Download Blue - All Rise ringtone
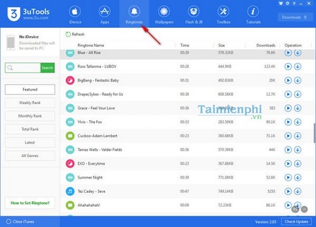 [298, 53]
